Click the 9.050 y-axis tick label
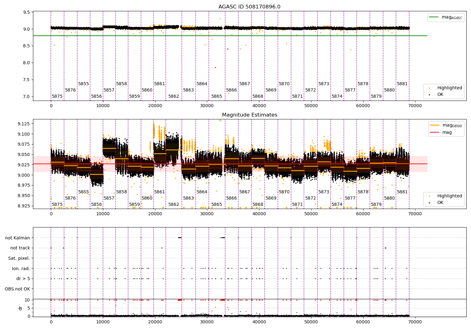 [x=24, y=155]
